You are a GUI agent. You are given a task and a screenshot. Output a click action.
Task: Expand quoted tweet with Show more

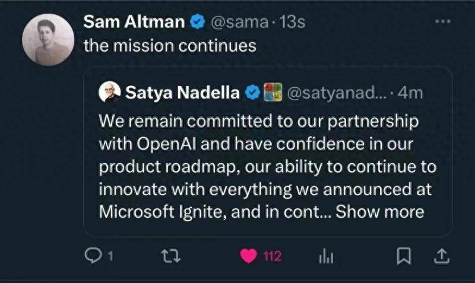(379, 212)
